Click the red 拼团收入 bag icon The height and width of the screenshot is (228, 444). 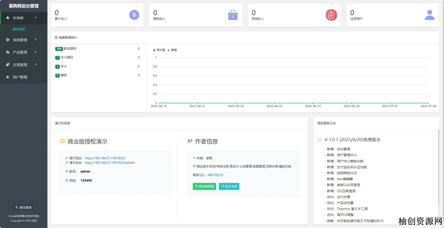point(331,15)
